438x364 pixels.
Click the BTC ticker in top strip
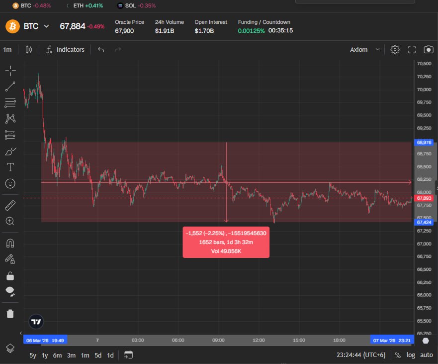point(31,5)
